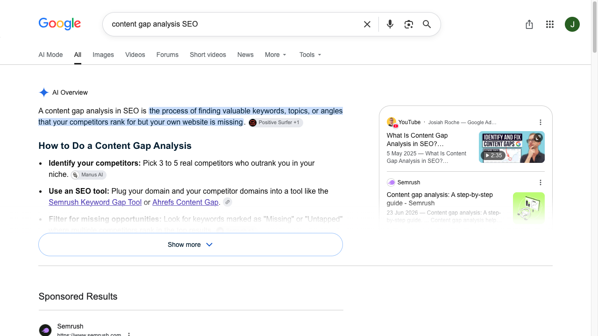Open the Semrush Keyword Gap Tool link
This screenshot has width=598, height=336.
coord(95,202)
